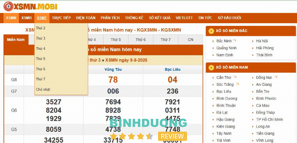Open Sổ Kết Quả page
This screenshot has width=297, height=143.
160,18
